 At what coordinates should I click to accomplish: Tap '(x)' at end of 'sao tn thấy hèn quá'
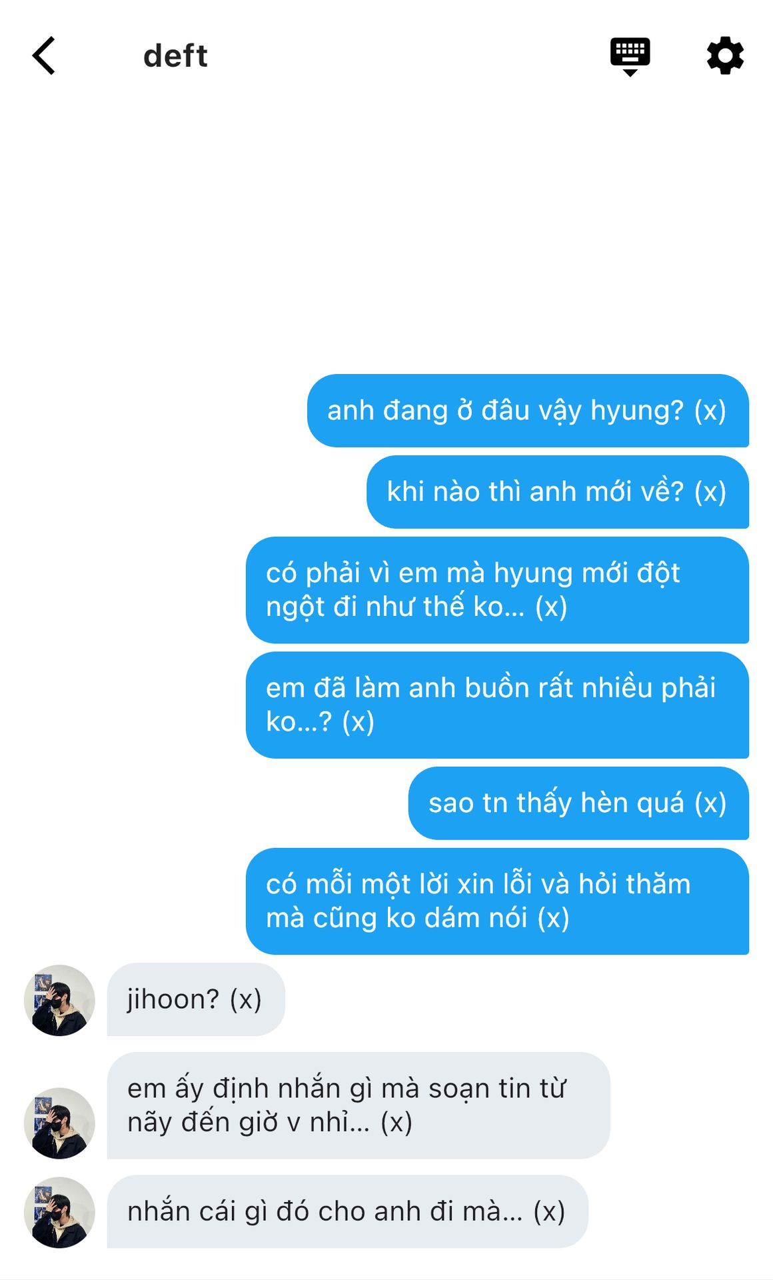pos(710,803)
